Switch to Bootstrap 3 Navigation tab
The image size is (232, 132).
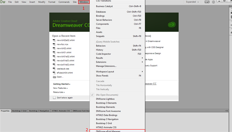pos(39,111)
